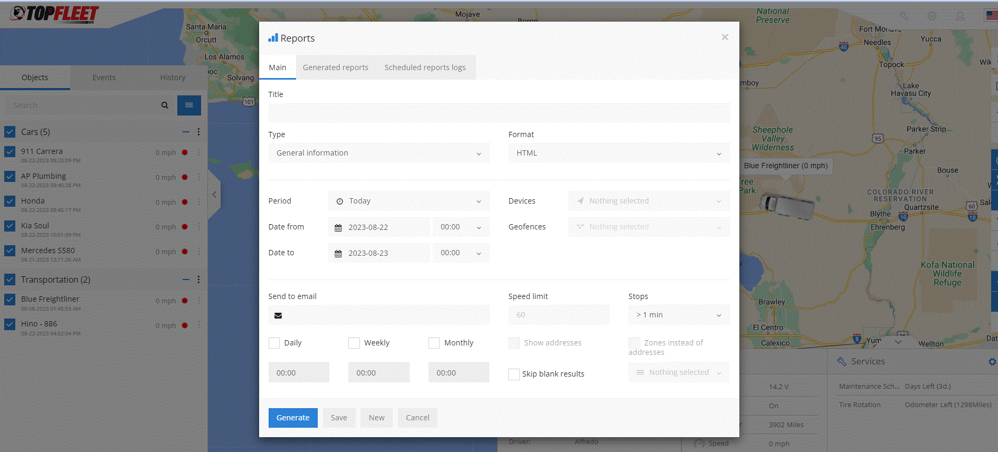Screen dimensions: 998x452
Task: Enable the Daily schedule checkbox
Action: point(274,343)
